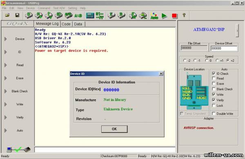
Task: Select speed -2 radio button
Action: [x=185, y=60]
